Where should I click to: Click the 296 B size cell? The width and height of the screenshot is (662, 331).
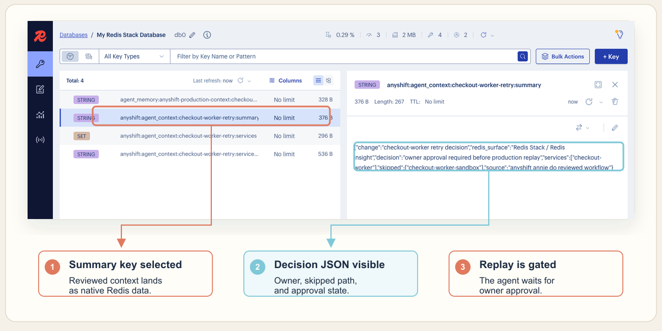(325, 136)
